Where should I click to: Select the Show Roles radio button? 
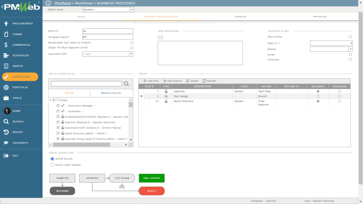pos(52,159)
